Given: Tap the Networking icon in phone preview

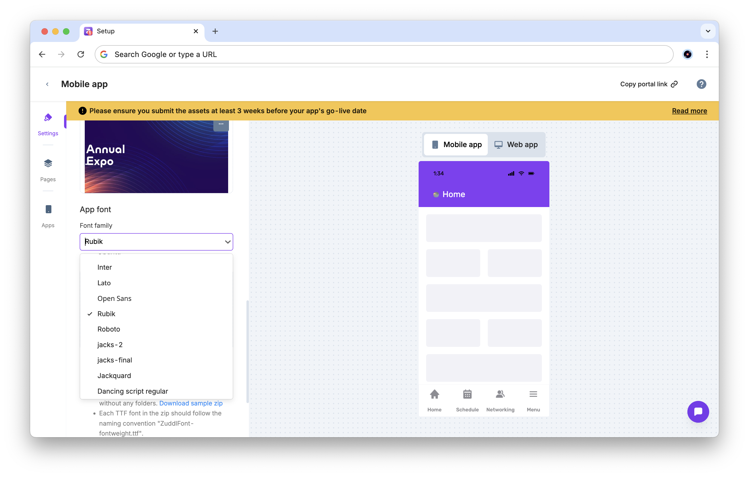Looking at the screenshot, I should pos(500,394).
